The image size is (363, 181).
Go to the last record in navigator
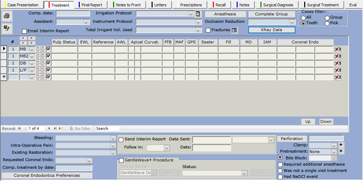tap(55, 128)
